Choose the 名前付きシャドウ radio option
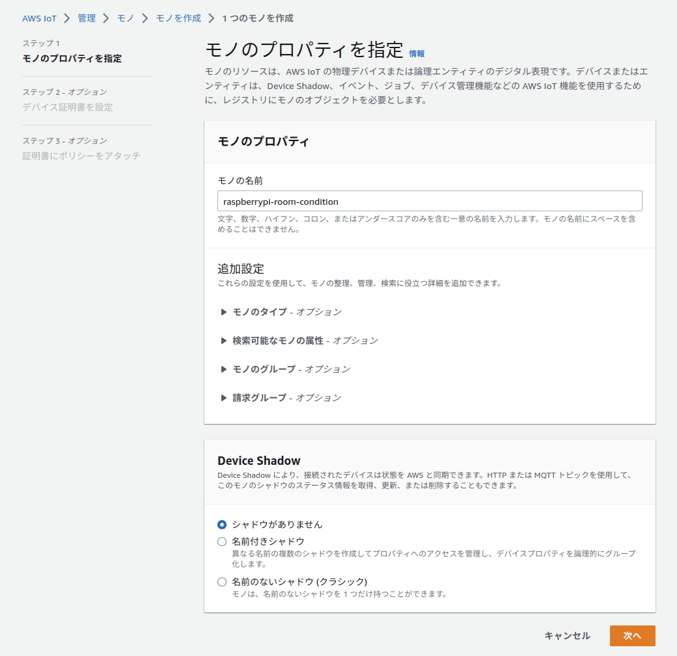Screen dimensions: 677x656 [222, 542]
